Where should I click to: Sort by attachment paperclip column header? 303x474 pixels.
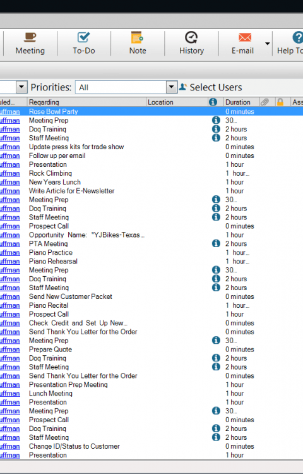tap(264, 102)
